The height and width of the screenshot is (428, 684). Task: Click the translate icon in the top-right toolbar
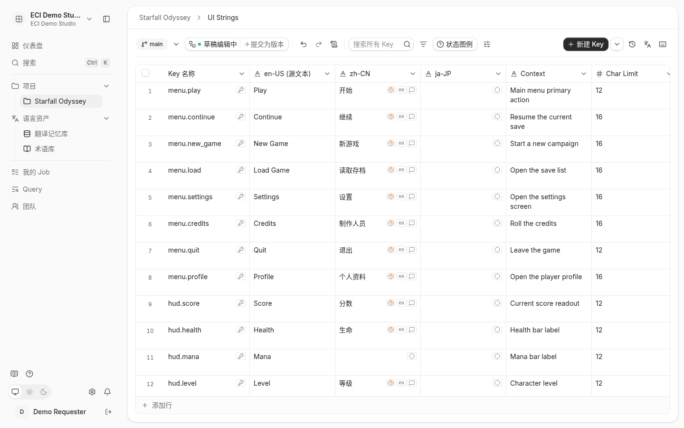[647, 44]
